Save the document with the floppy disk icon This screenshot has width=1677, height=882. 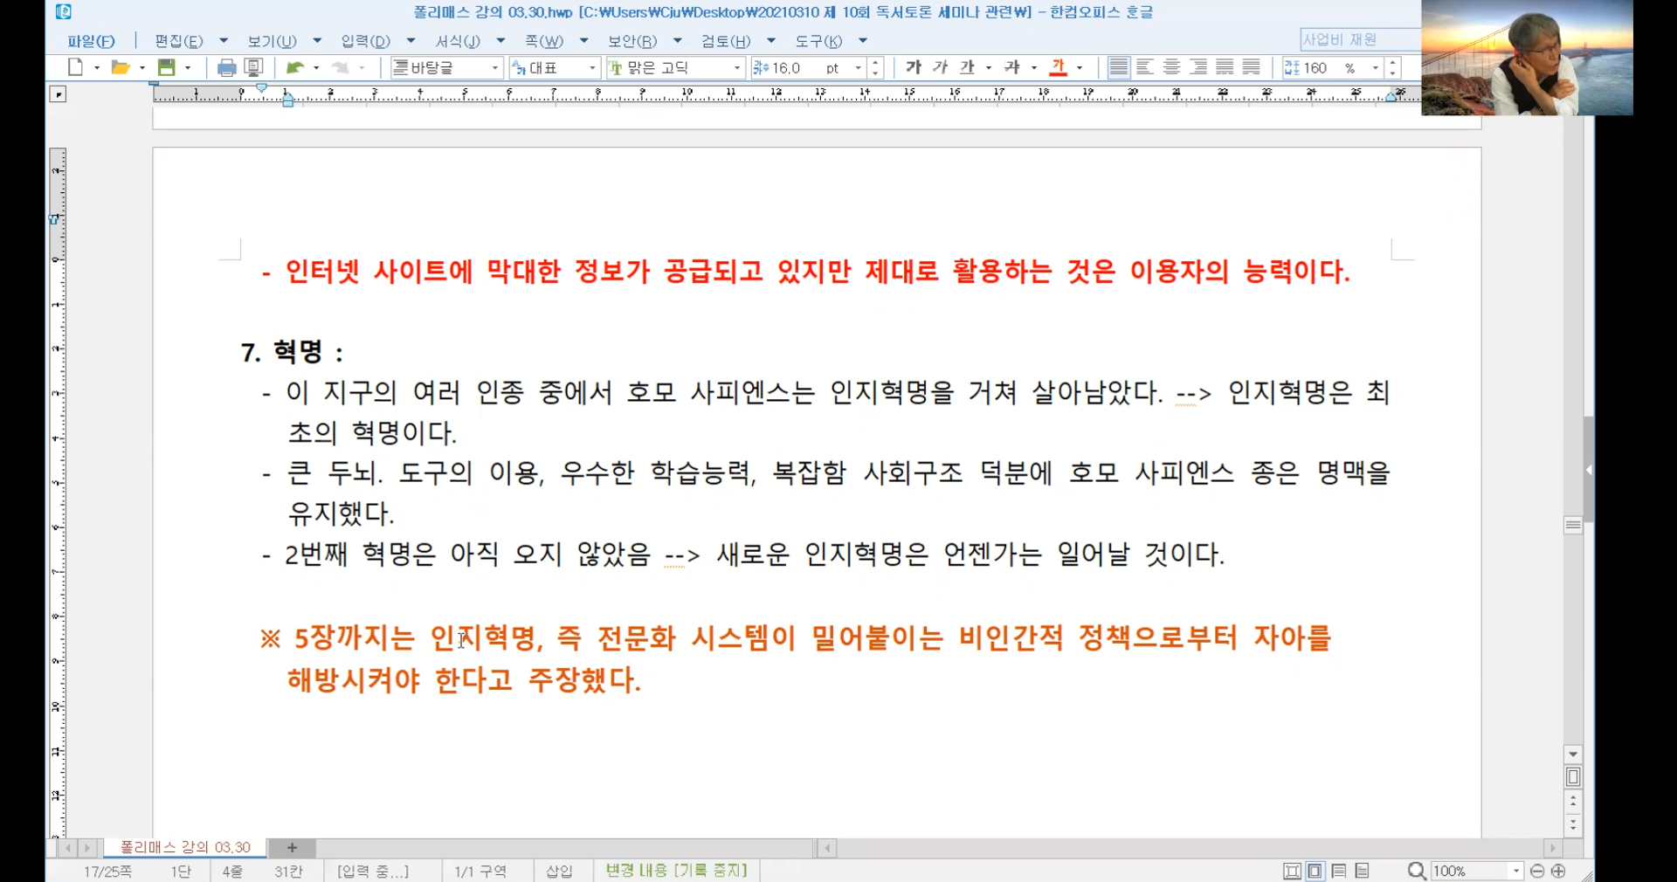(x=166, y=67)
